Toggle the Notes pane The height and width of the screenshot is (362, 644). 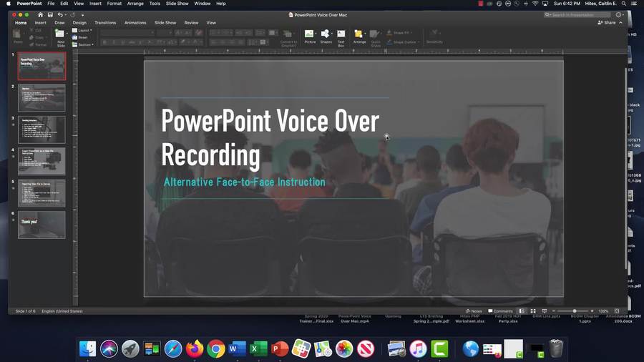(474, 311)
